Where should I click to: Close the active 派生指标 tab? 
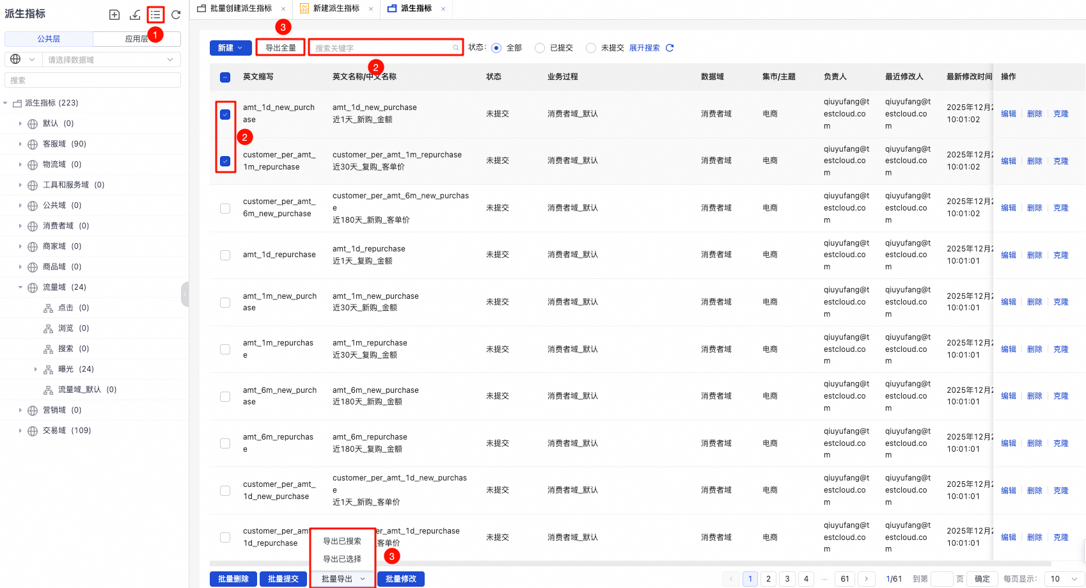tap(443, 9)
